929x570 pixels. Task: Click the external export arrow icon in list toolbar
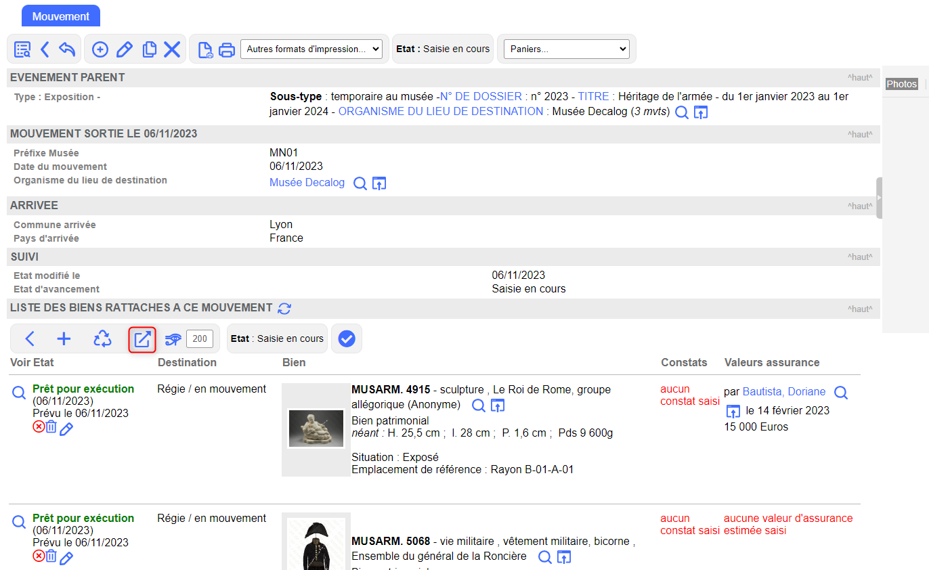coord(142,339)
